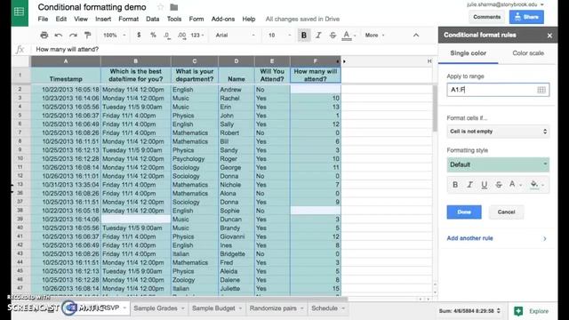
Task: Increase decimal places
Action: click(x=181, y=36)
